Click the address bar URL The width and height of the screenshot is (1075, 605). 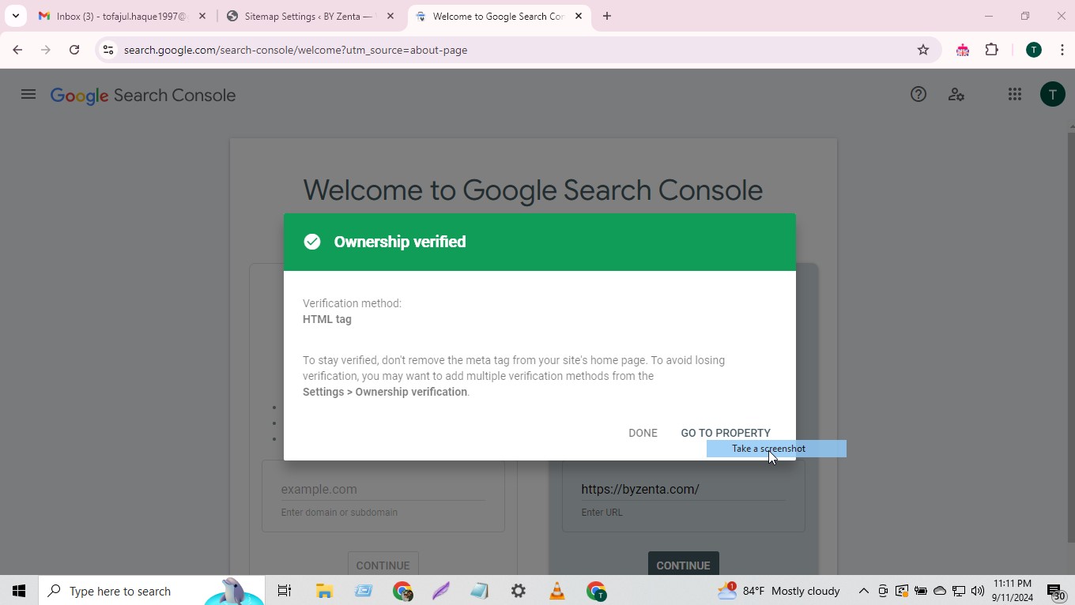296,50
